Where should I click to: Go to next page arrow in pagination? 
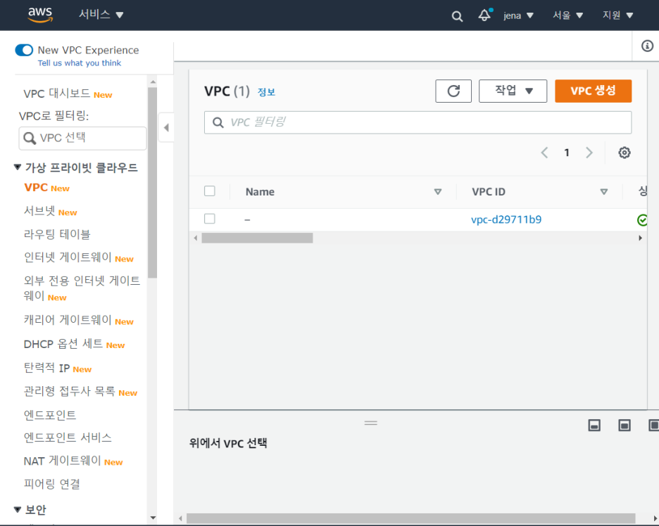pos(589,153)
